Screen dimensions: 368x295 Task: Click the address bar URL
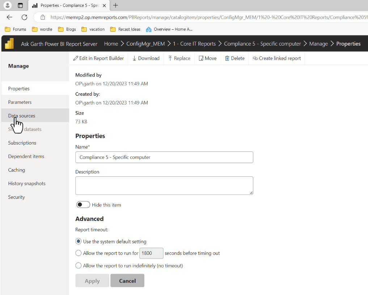coord(209,17)
